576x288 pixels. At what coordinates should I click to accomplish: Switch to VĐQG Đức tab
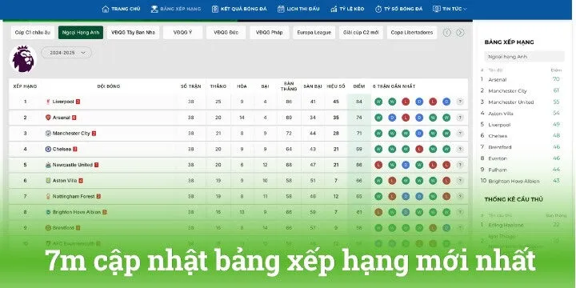[226, 32]
